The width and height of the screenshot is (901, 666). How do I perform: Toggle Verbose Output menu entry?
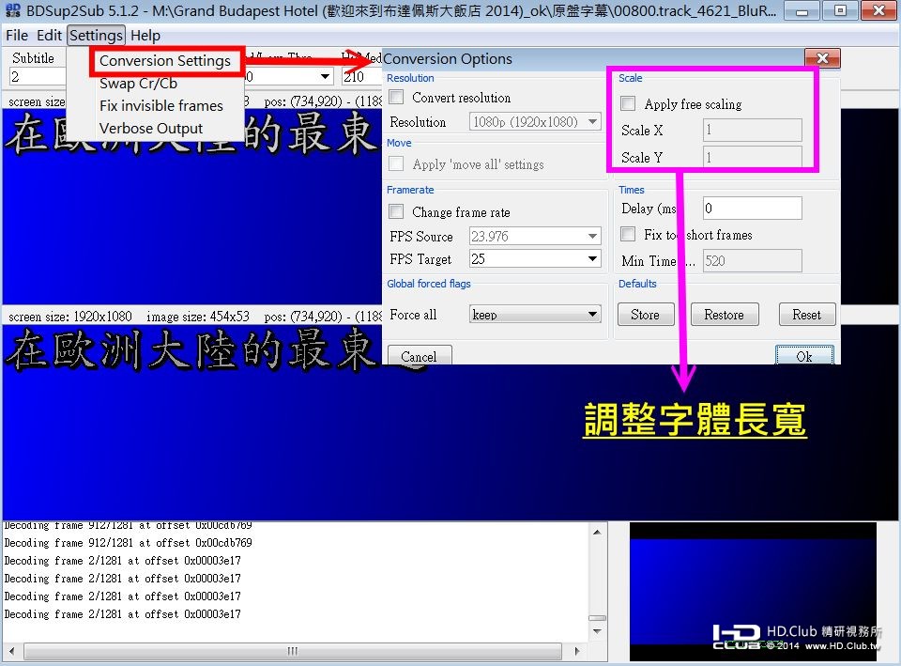click(150, 129)
